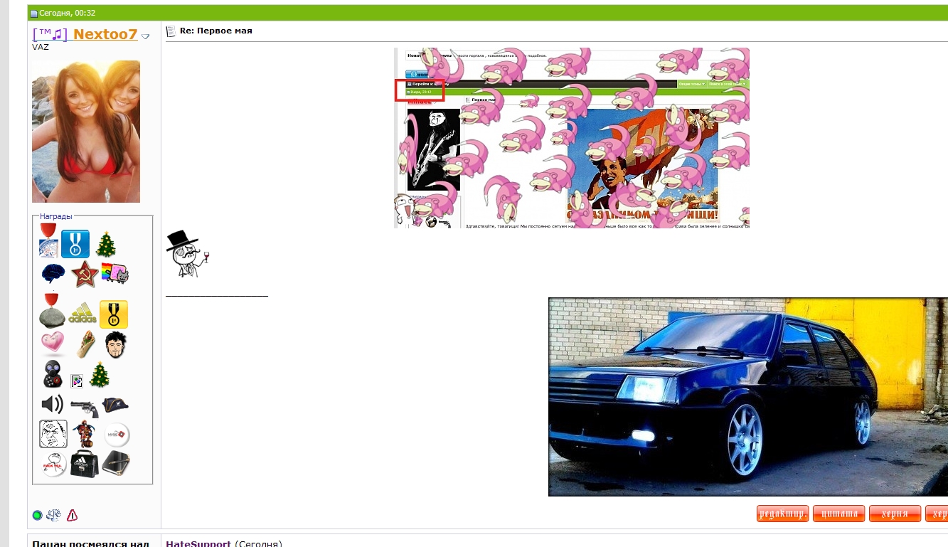948x547 pixels.
Task: Click the 'Сегодня, 00:32' post timestamp
Action: click(68, 13)
